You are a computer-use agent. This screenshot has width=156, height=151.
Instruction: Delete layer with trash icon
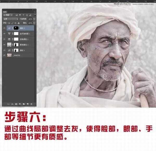pos(31,104)
